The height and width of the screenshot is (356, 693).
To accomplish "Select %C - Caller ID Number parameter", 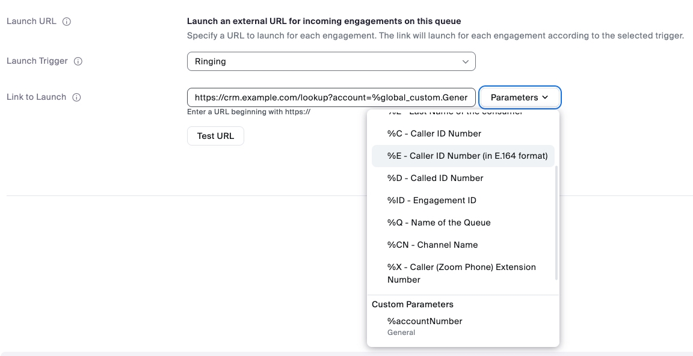I will click(x=434, y=133).
